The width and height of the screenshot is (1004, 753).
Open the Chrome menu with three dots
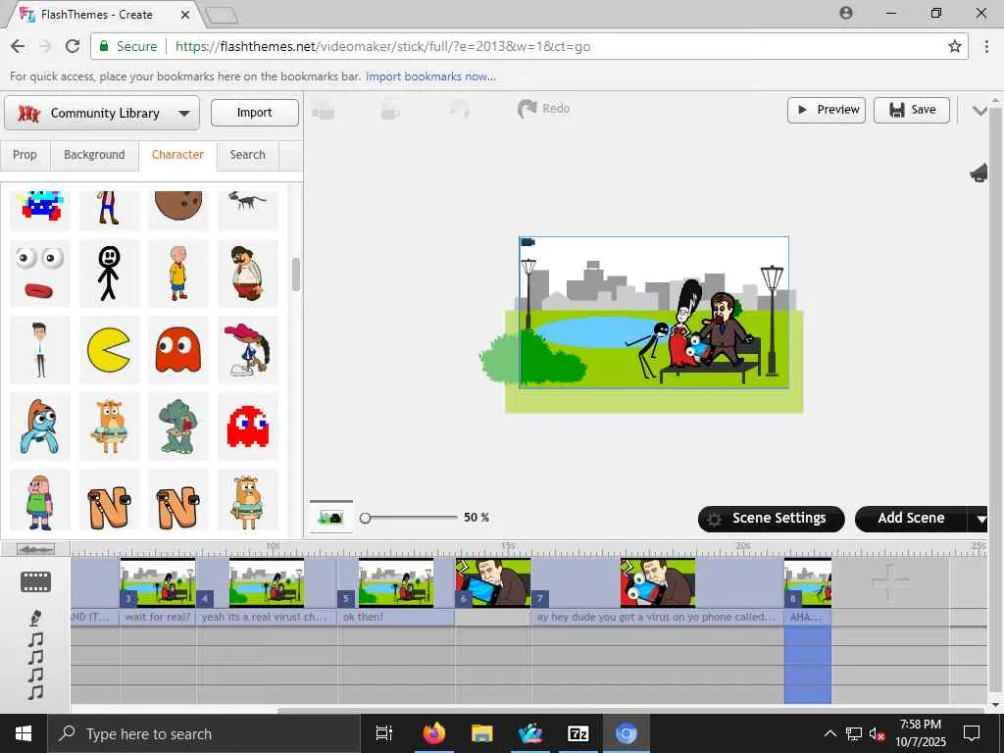pos(986,46)
